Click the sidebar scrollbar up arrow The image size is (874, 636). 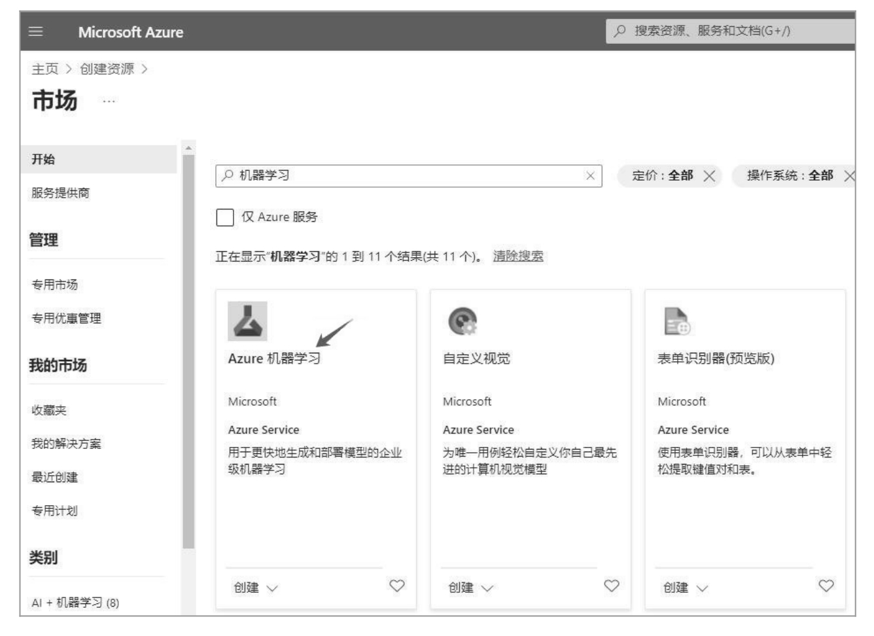click(x=188, y=149)
